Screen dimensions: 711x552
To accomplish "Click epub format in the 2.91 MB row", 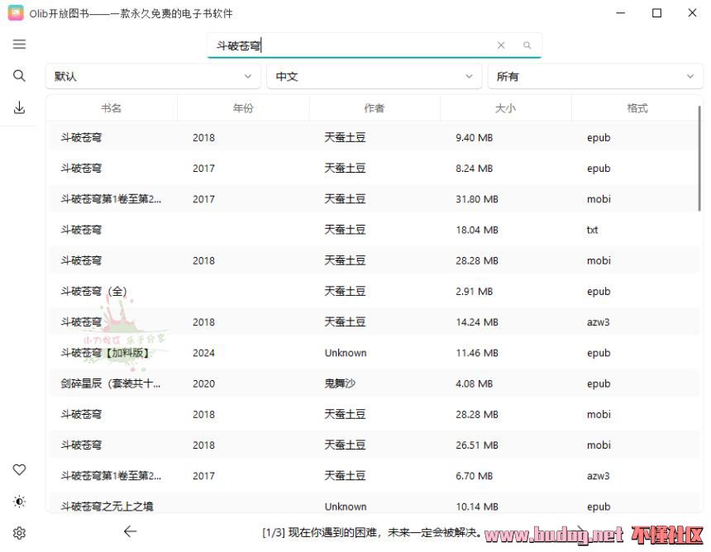I will point(599,292).
